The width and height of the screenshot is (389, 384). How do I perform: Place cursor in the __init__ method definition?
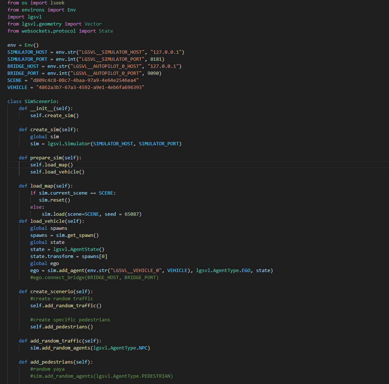coord(43,108)
